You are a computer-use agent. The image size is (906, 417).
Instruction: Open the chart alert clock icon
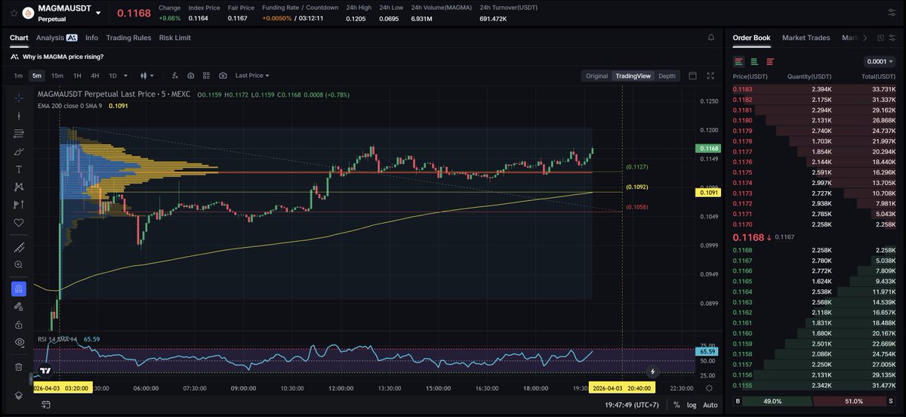190,76
